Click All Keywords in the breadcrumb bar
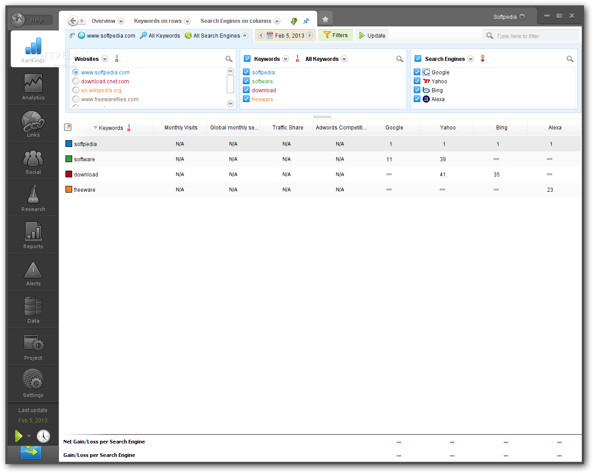 click(x=160, y=36)
